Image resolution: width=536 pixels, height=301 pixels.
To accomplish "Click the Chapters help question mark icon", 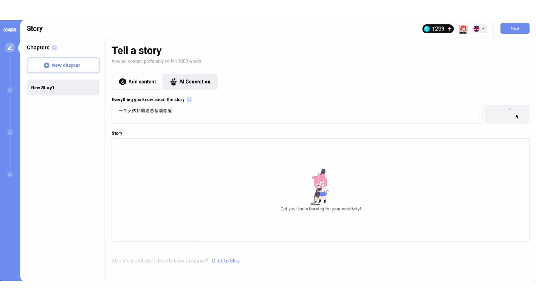I will coord(54,48).
